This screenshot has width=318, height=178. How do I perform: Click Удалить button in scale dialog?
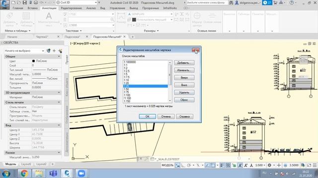[184, 92]
